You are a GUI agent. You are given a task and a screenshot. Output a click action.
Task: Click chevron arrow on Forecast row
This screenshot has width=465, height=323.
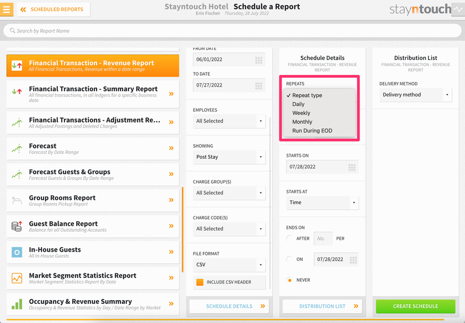click(171, 148)
